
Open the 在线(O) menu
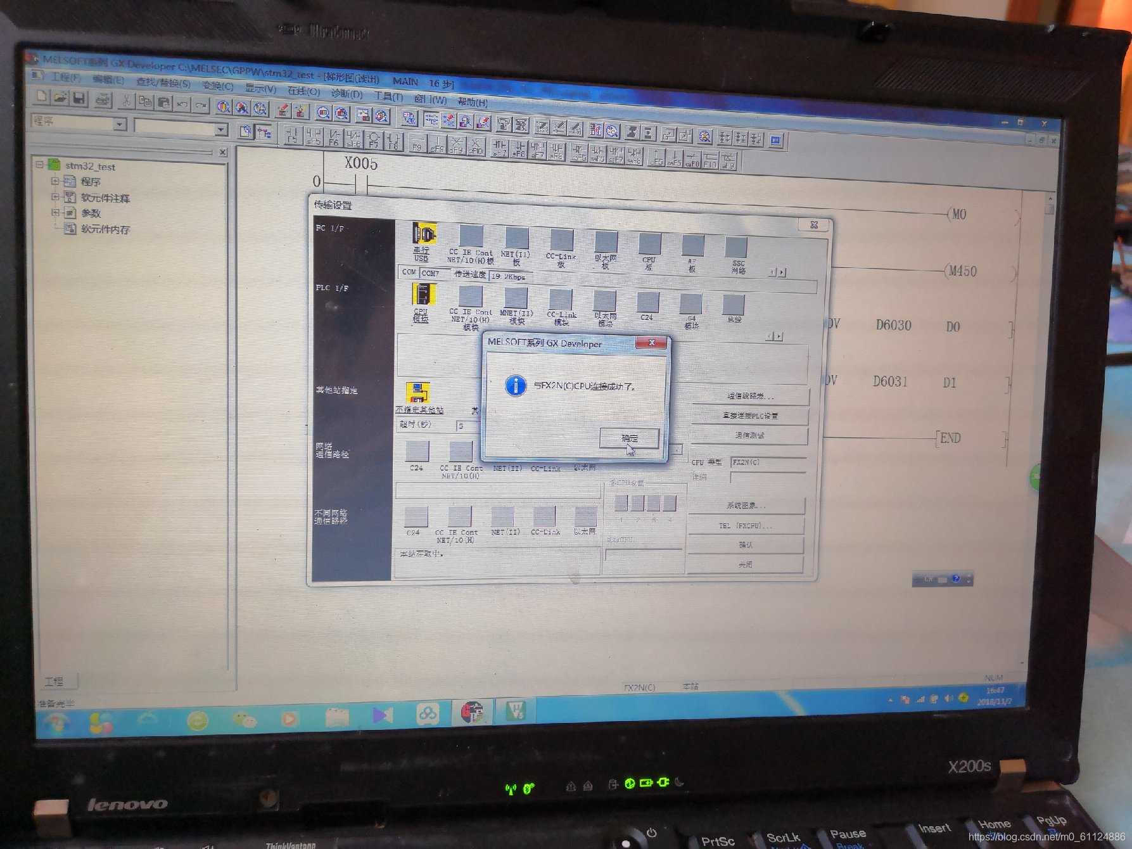pyautogui.click(x=303, y=91)
